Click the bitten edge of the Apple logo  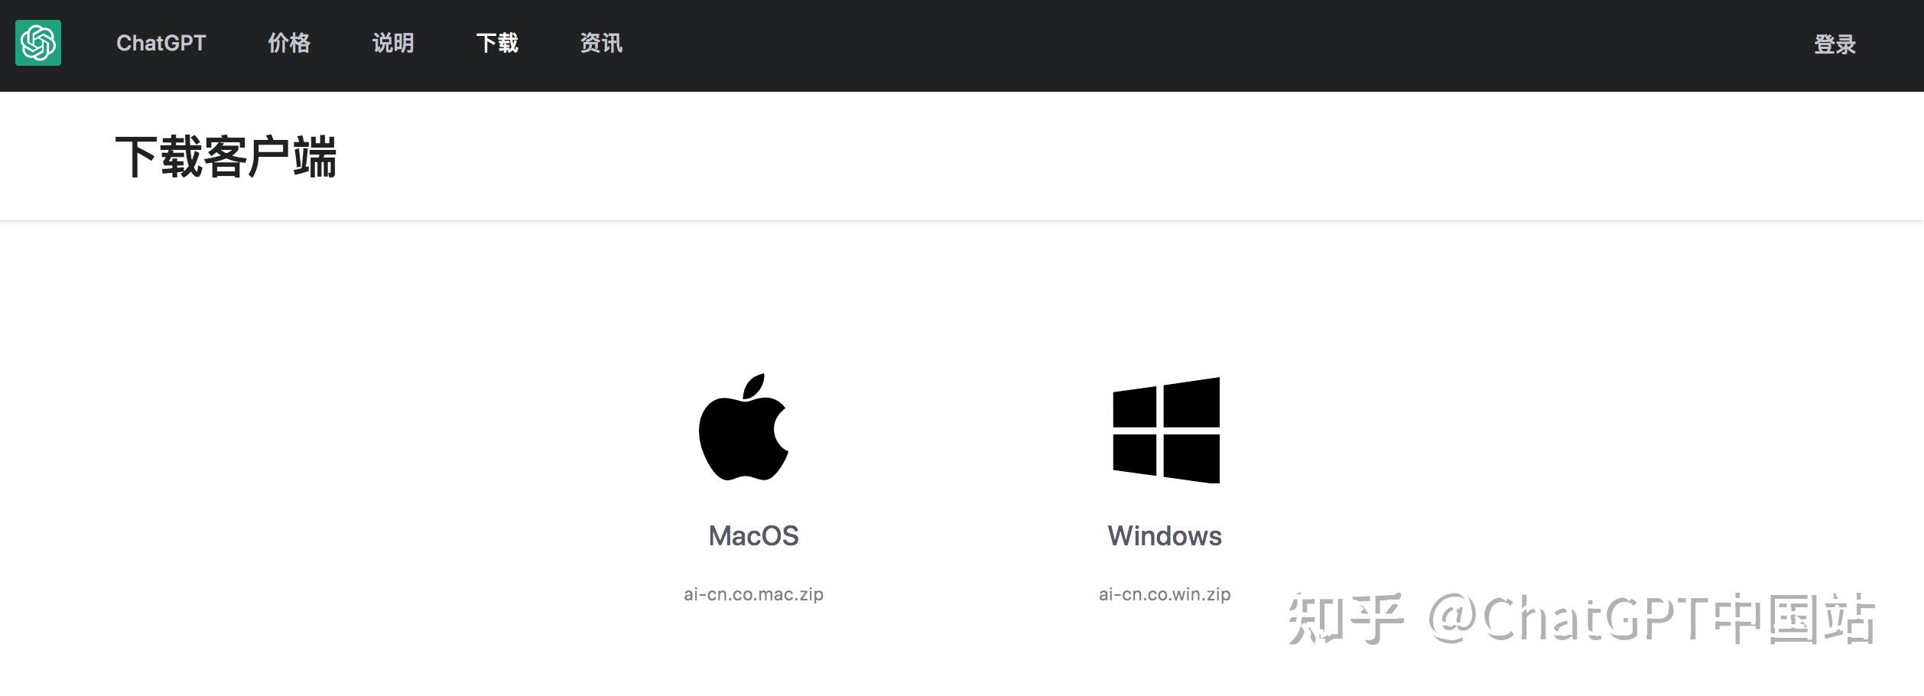tap(780, 428)
